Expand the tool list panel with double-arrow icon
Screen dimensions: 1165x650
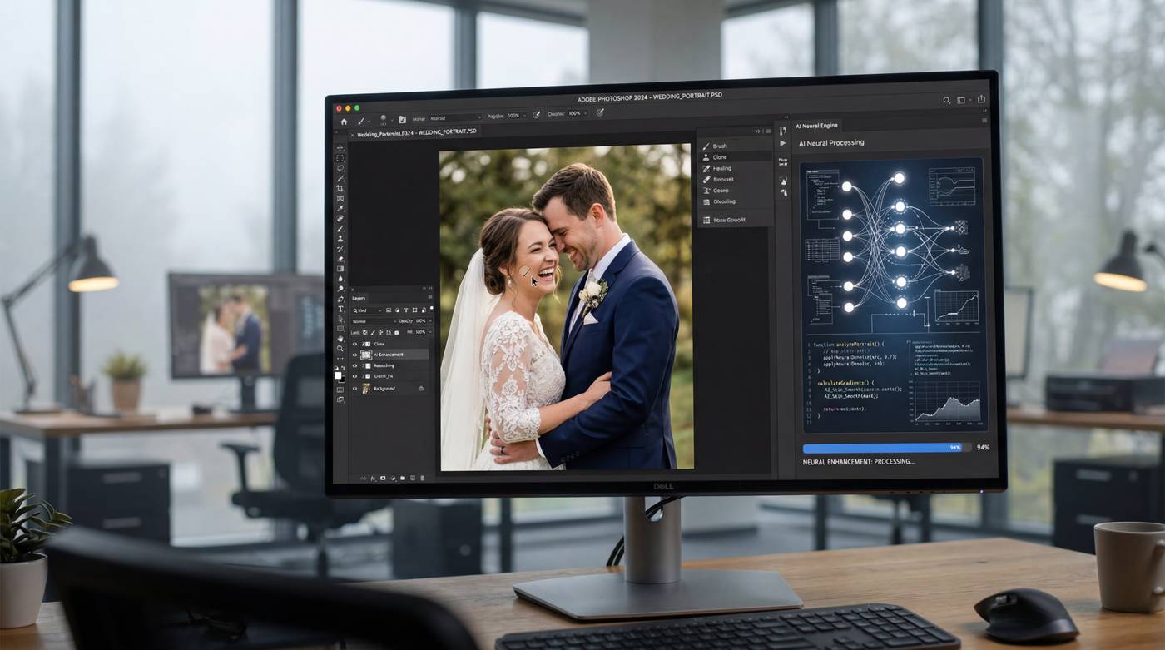758,131
